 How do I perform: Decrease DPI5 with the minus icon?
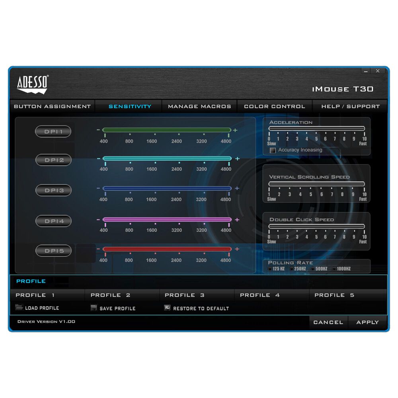coord(98,249)
